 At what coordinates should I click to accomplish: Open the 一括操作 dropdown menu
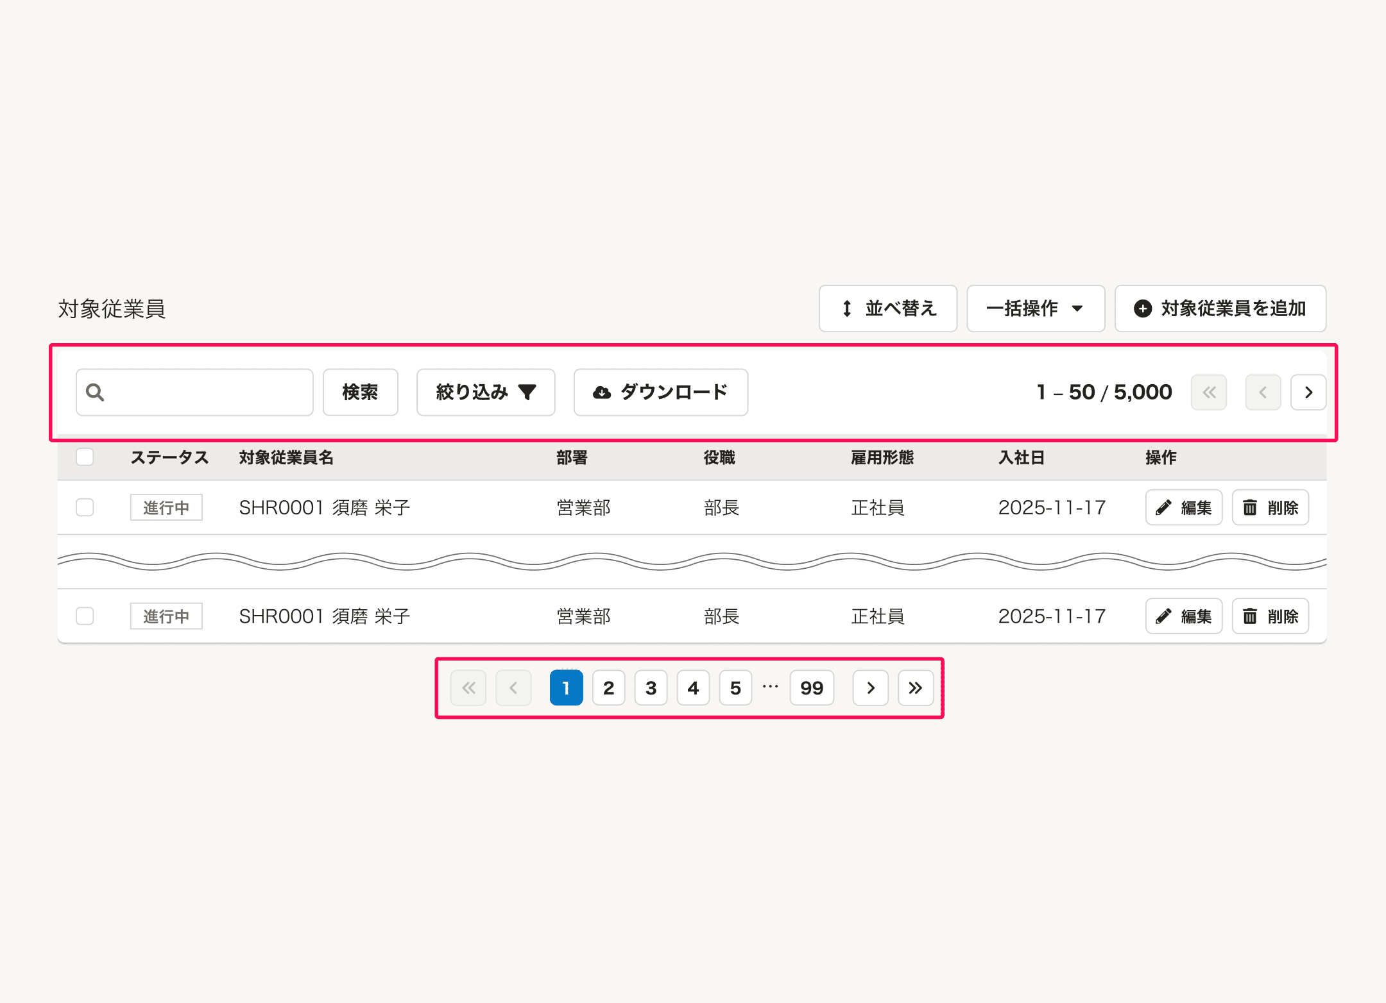pos(1035,308)
